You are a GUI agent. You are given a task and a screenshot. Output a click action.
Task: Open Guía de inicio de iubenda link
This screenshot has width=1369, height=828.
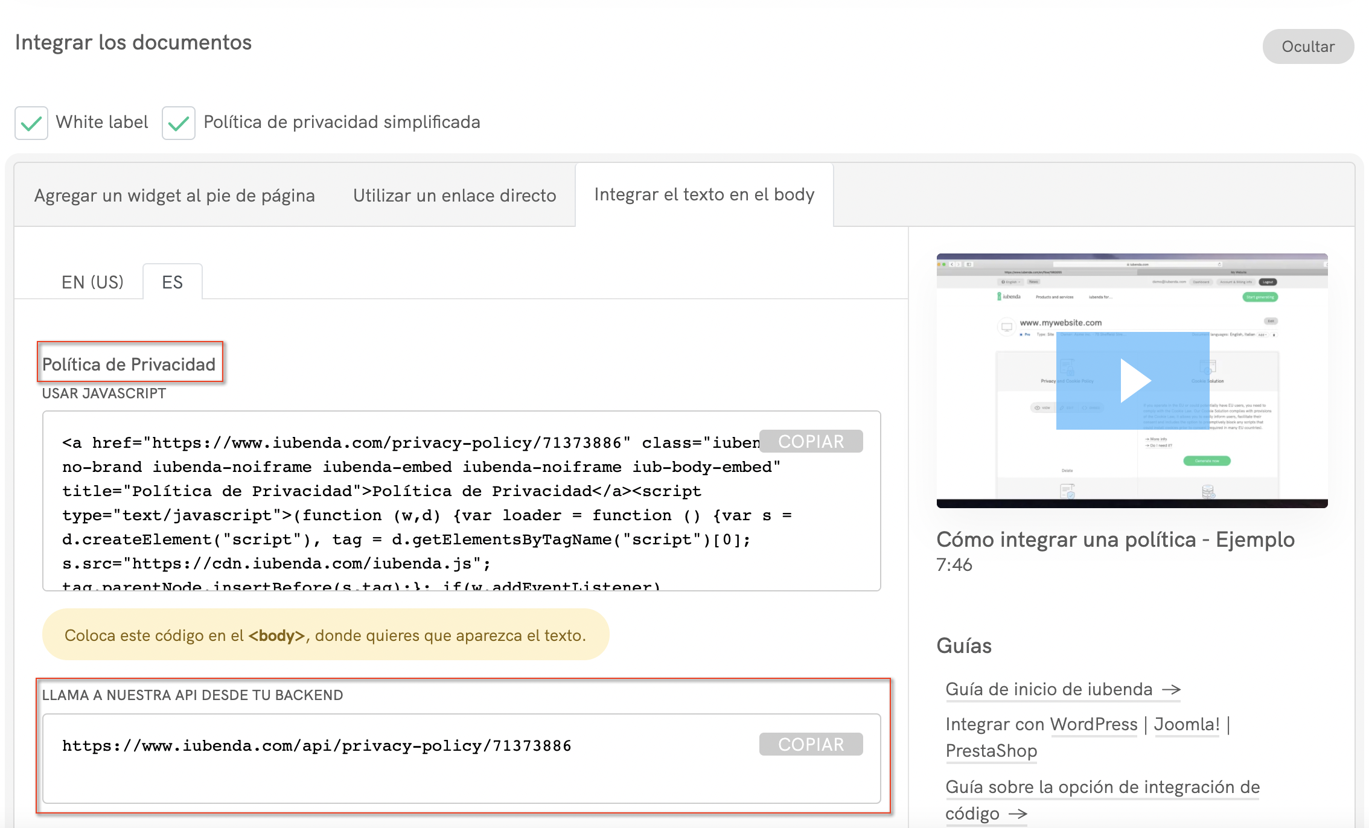[x=1048, y=689]
